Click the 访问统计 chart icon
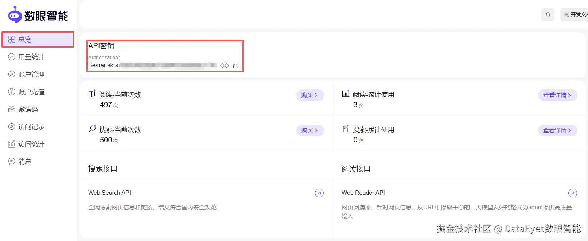 coord(12,144)
